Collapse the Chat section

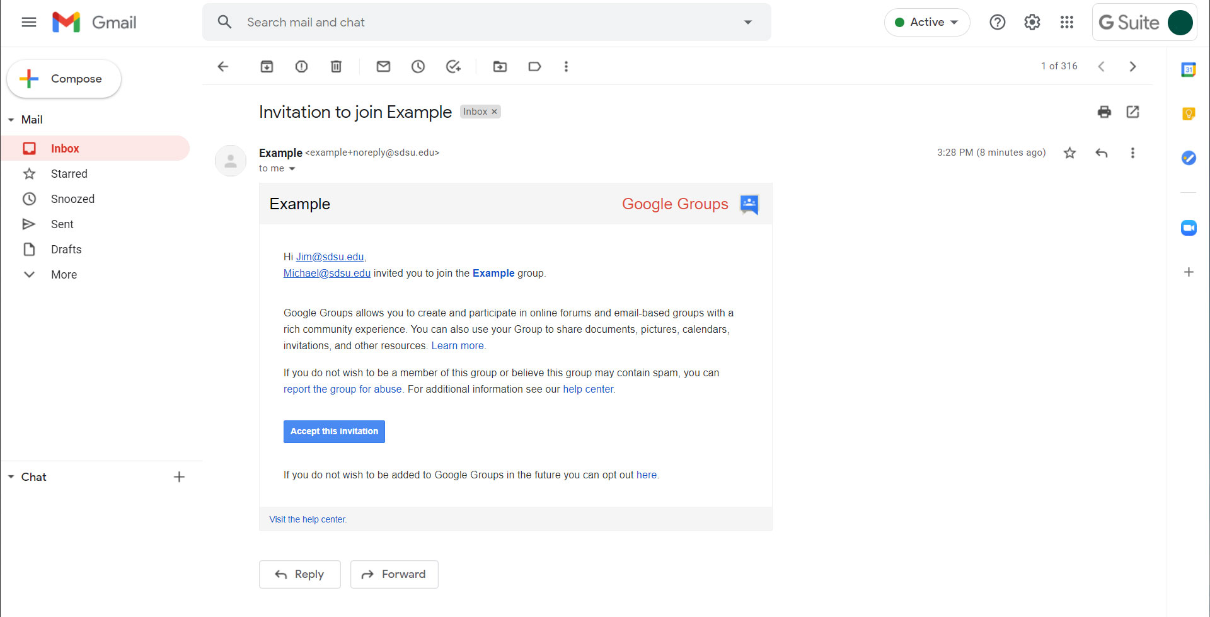click(11, 477)
